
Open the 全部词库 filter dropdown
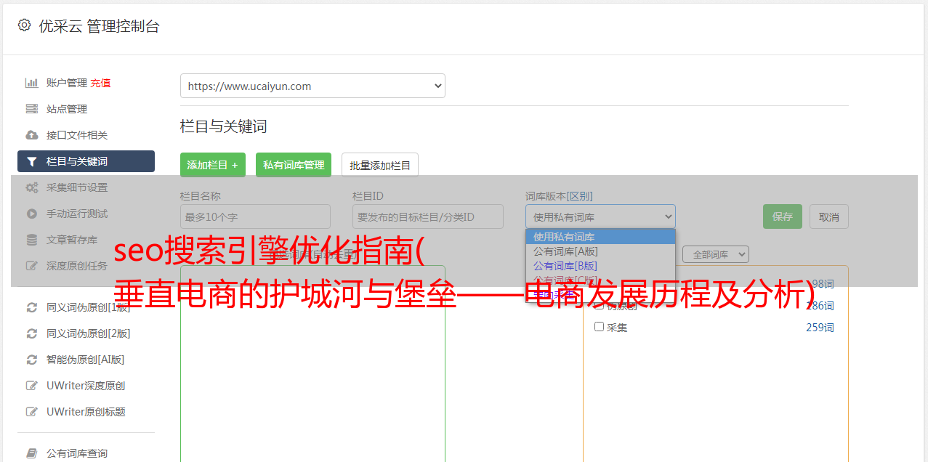click(715, 254)
